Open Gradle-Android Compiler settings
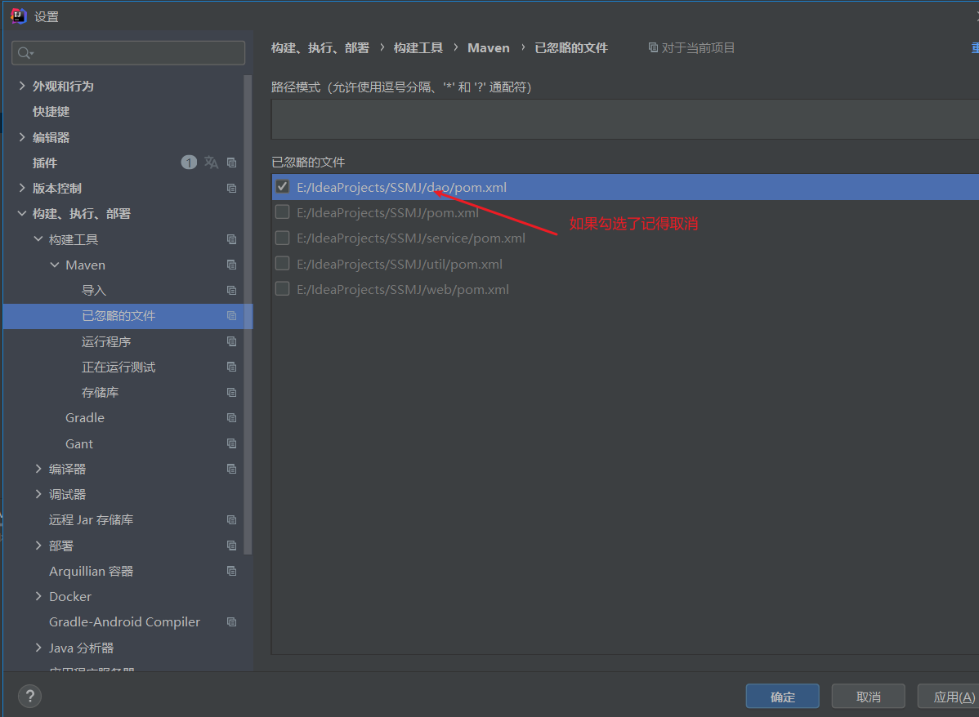 tap(125, 622)
